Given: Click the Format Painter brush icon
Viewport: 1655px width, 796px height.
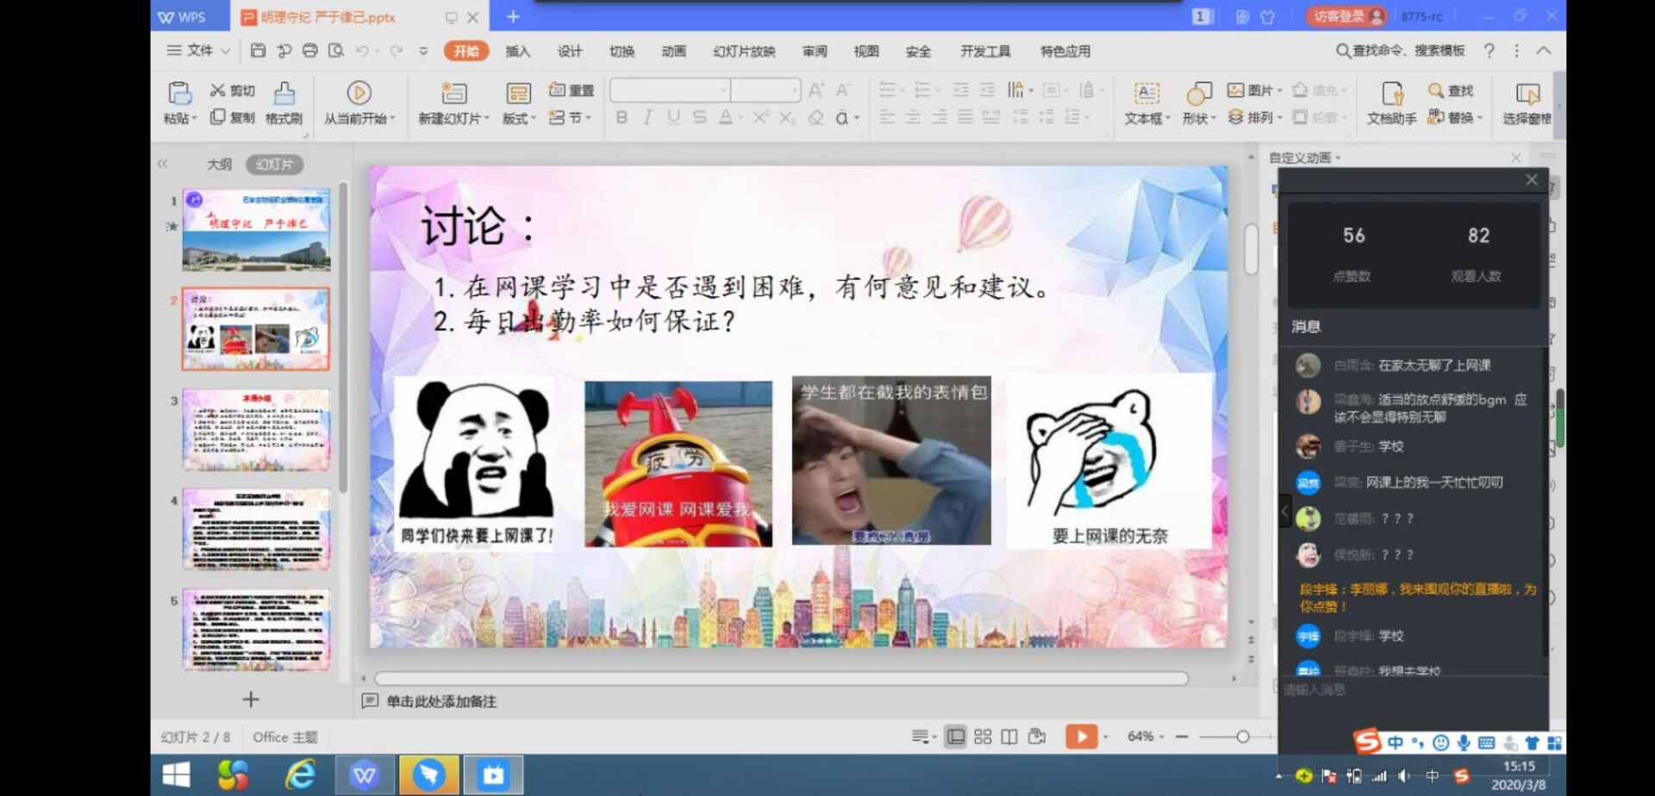Looking at the screenshot, I should tap(284, 93).
